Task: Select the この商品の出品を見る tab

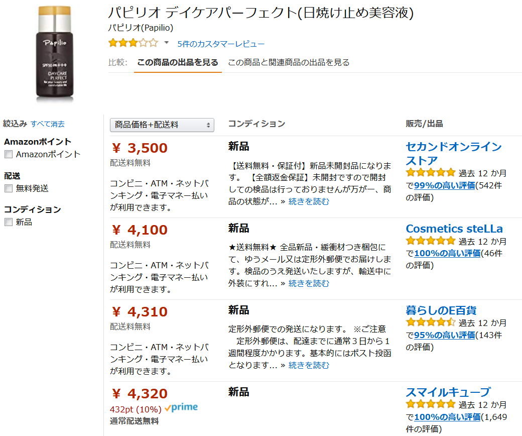Action: [x=178, y=63]
